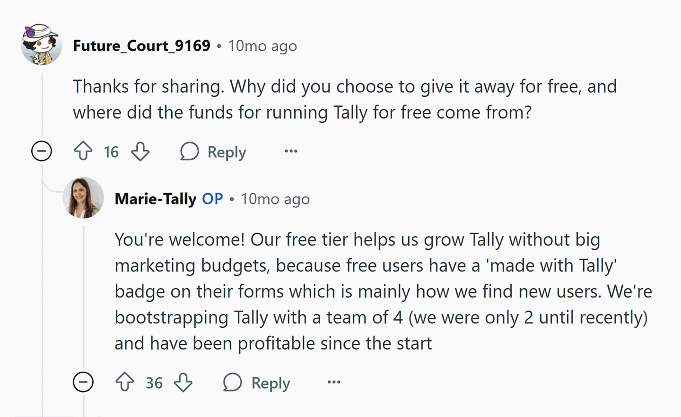Collapse Marie-Tally's reply
Viewport: 681px width, 417px height.
click(x=83, y=382)
